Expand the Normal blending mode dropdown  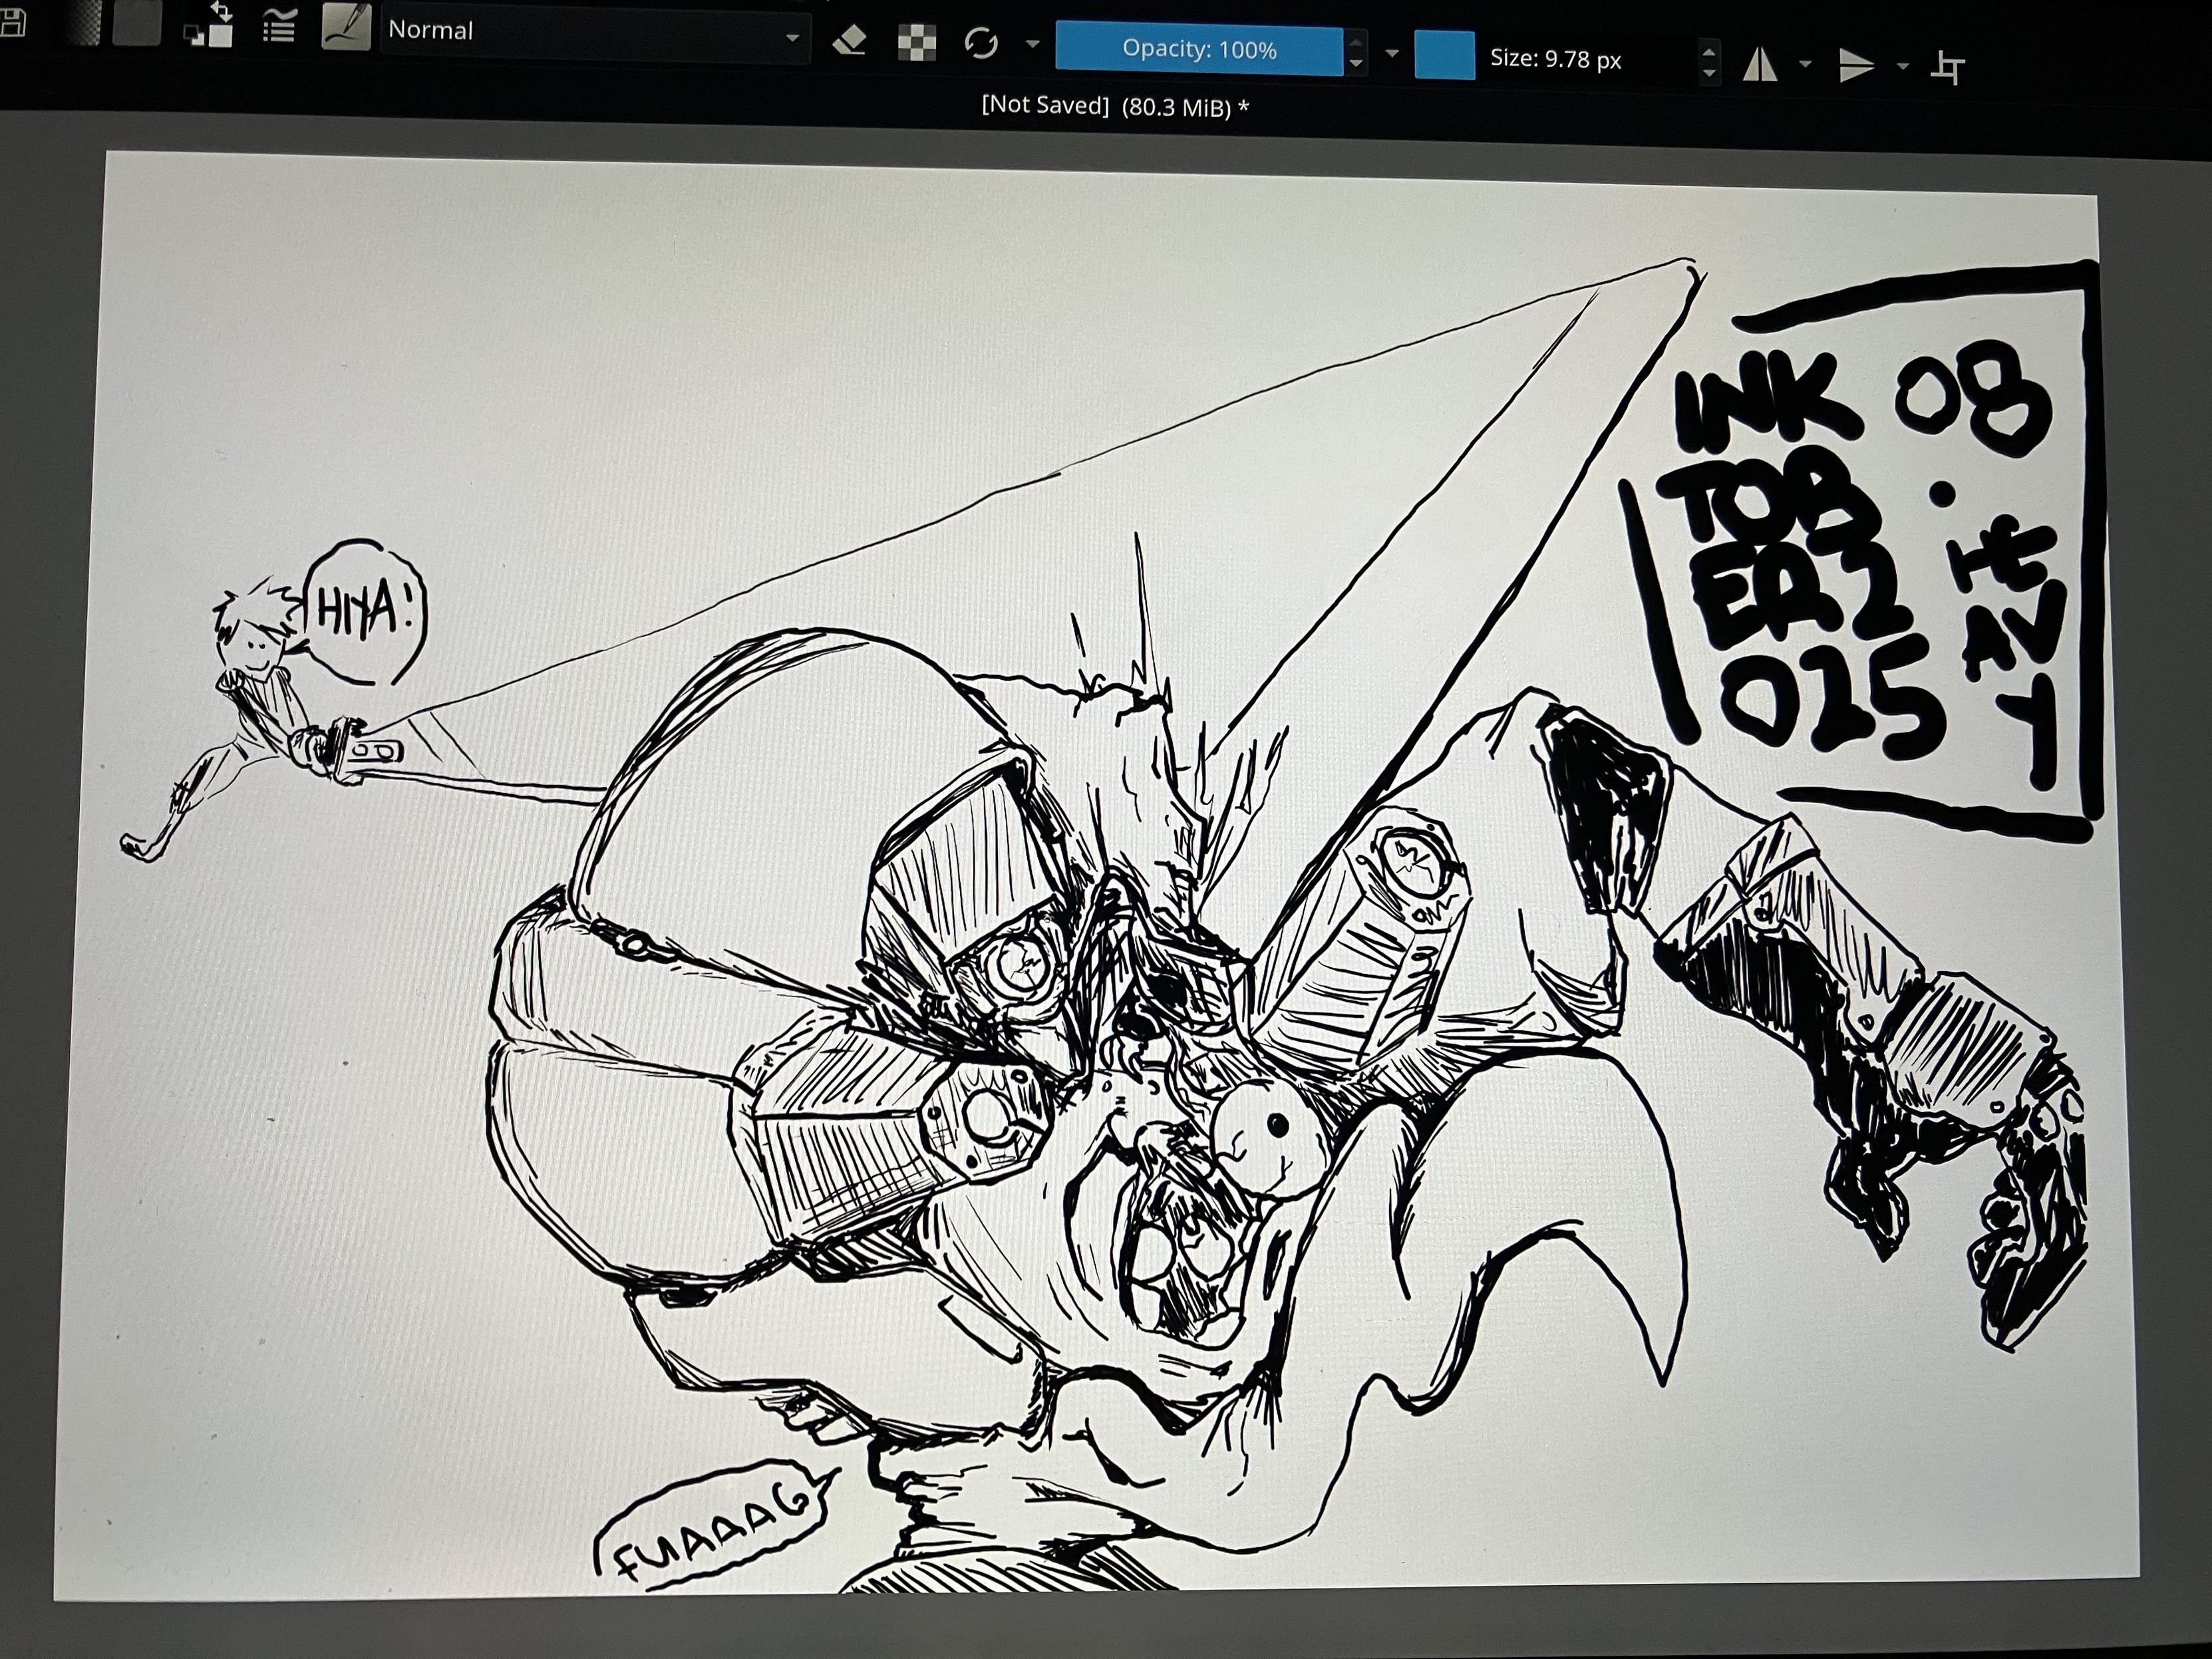click(x=792, y=38)
